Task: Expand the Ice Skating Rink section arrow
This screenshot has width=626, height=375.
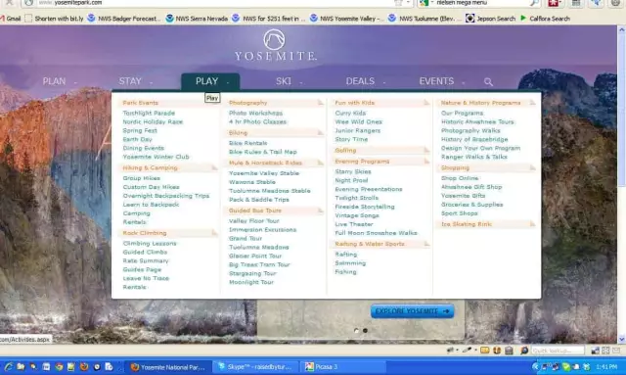Action: point(532,224)
